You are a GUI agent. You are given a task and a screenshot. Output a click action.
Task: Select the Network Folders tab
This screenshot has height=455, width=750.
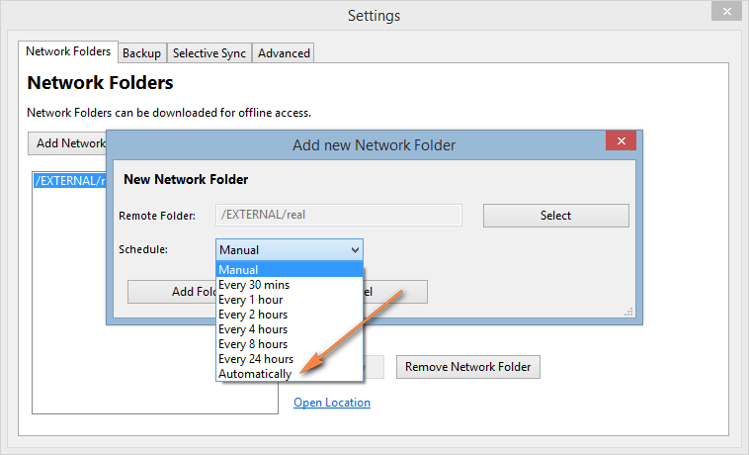point(68,51)
